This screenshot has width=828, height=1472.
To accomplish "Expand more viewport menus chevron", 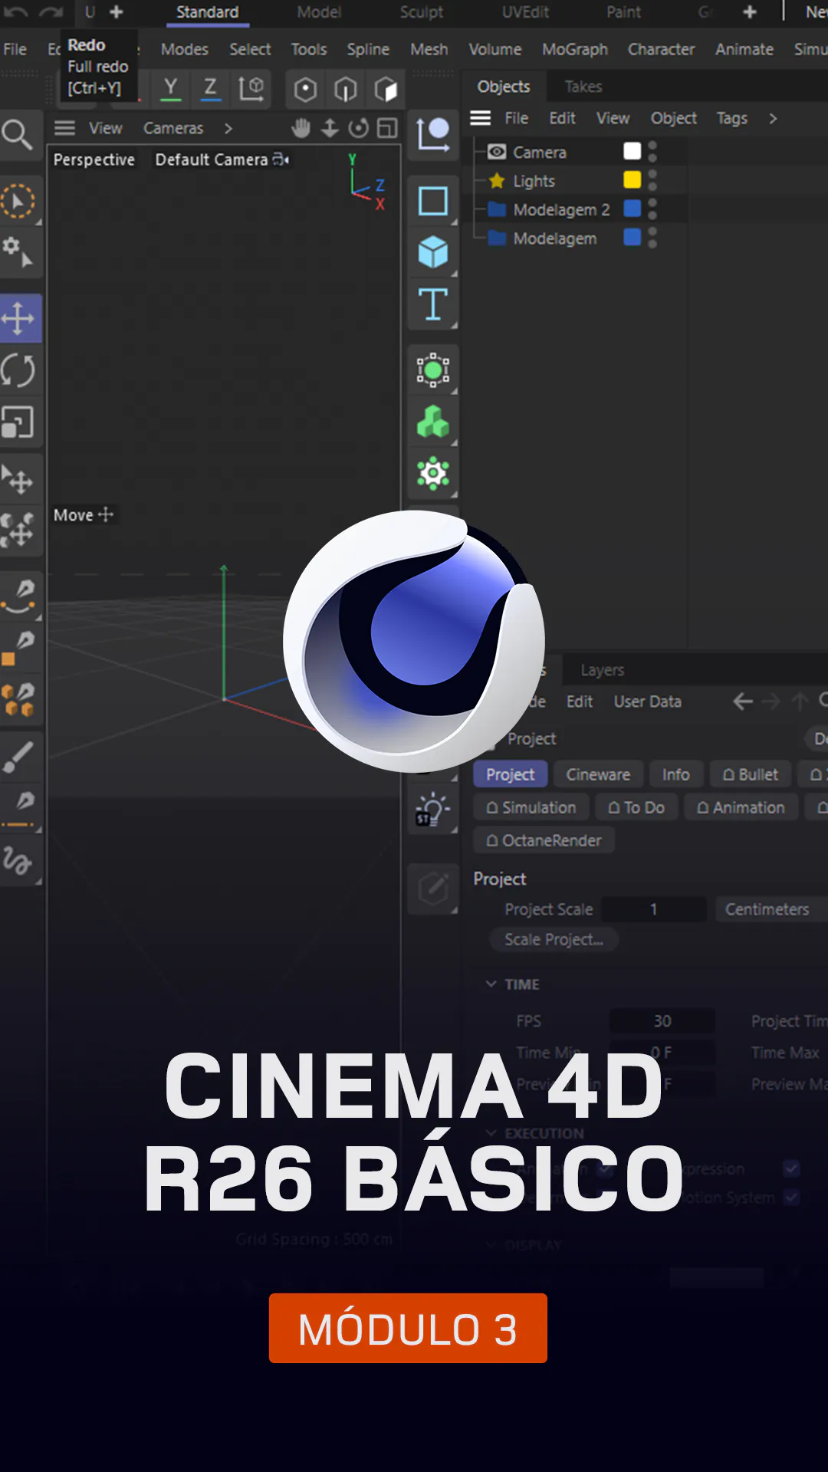I will [228, 128].
